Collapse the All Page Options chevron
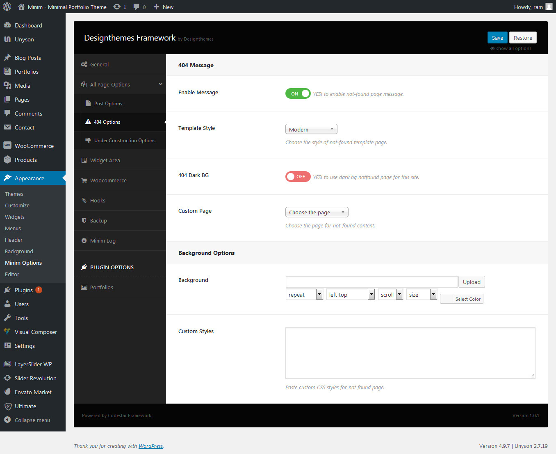The image size is (556, 454). [x=160, y=84]
